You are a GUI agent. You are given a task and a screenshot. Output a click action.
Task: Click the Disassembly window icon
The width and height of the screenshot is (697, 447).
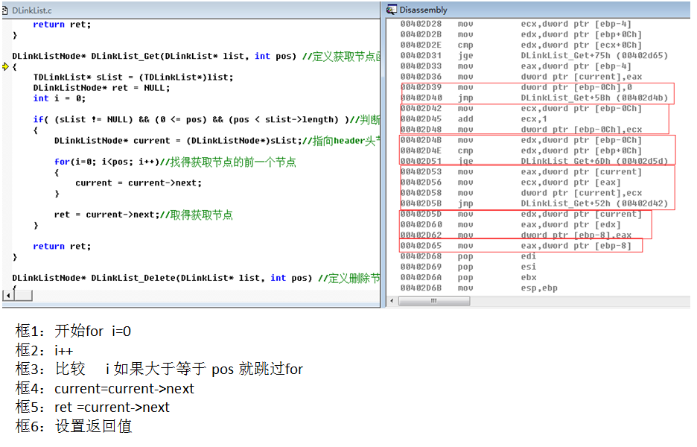click(x=392, y=10)
